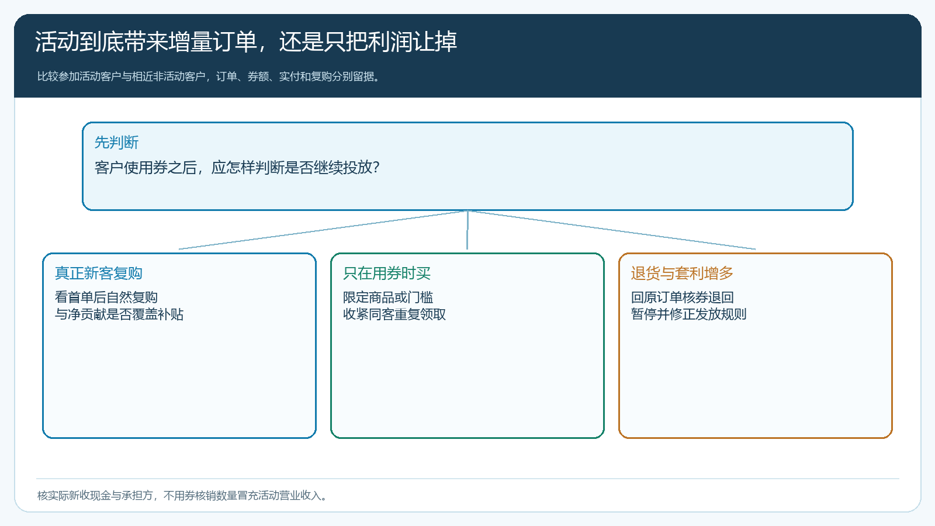This screenshot has height=526, width=935.
Task: Click the 退货与套利增多 card heading
Action: click(x=682, y=274)
